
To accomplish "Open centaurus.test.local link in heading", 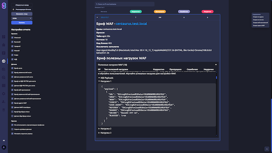I will click(131, 24).
